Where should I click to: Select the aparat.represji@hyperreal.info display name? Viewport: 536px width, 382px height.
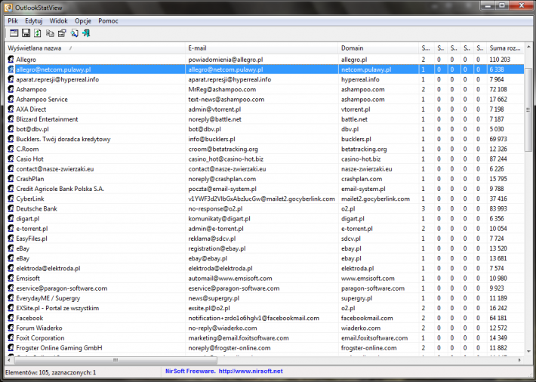pyautogui.click(x=57, y=79)
